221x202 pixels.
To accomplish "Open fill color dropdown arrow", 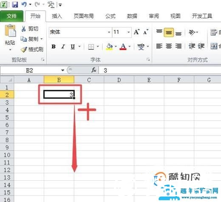I will click(116, 46).
